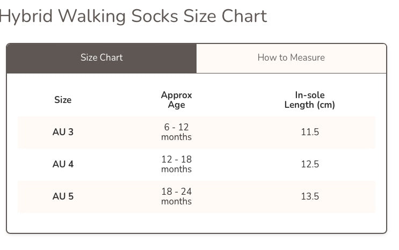
Task: Click the Approx Age column header
Action: [176, 100]
